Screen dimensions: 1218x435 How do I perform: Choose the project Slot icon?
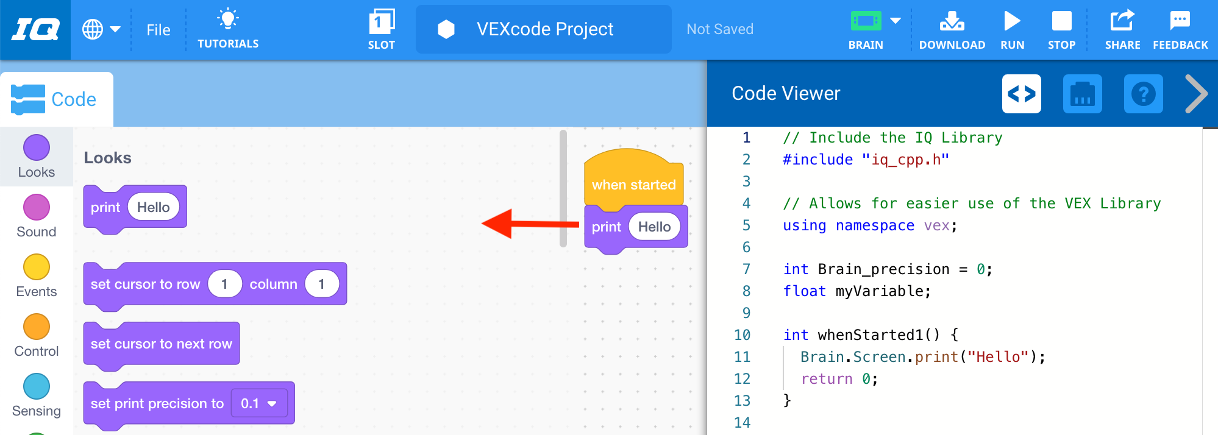[x=382, y=23]
